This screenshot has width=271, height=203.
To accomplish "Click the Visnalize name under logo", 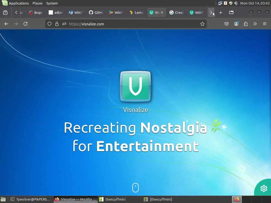I will coord(135,110).
